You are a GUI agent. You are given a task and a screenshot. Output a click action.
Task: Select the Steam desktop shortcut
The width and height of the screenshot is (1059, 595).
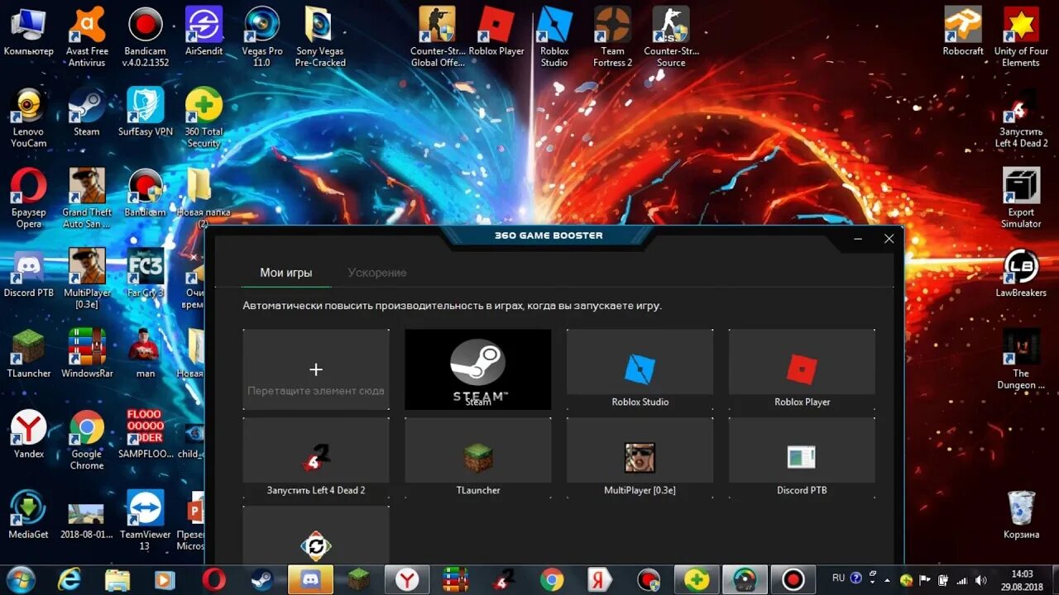coord(87,113)
